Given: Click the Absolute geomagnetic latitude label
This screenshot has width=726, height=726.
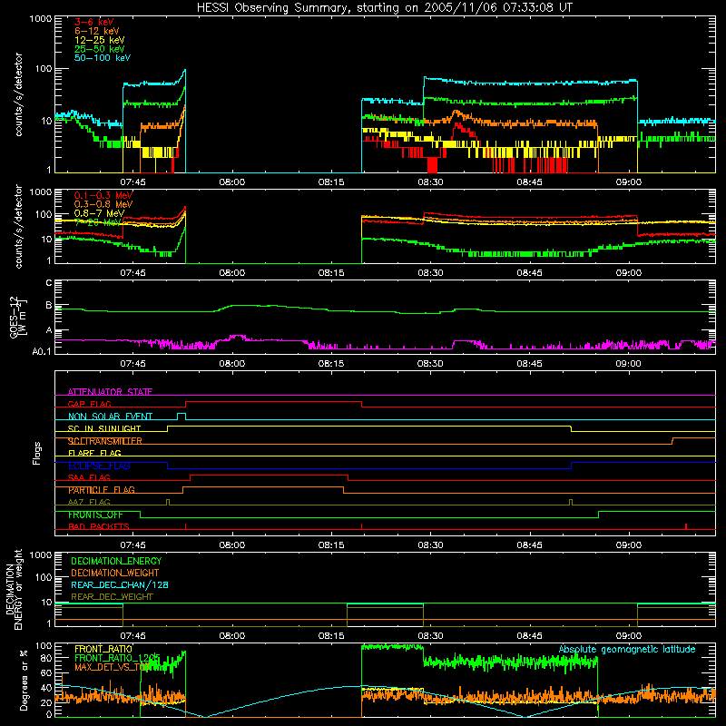Looking at the screenshot, I should pyautogui.click(x=627, y=649).
